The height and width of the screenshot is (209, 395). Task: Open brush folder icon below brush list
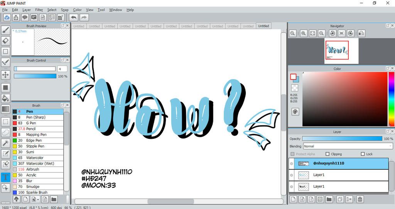tap(54, 199)
